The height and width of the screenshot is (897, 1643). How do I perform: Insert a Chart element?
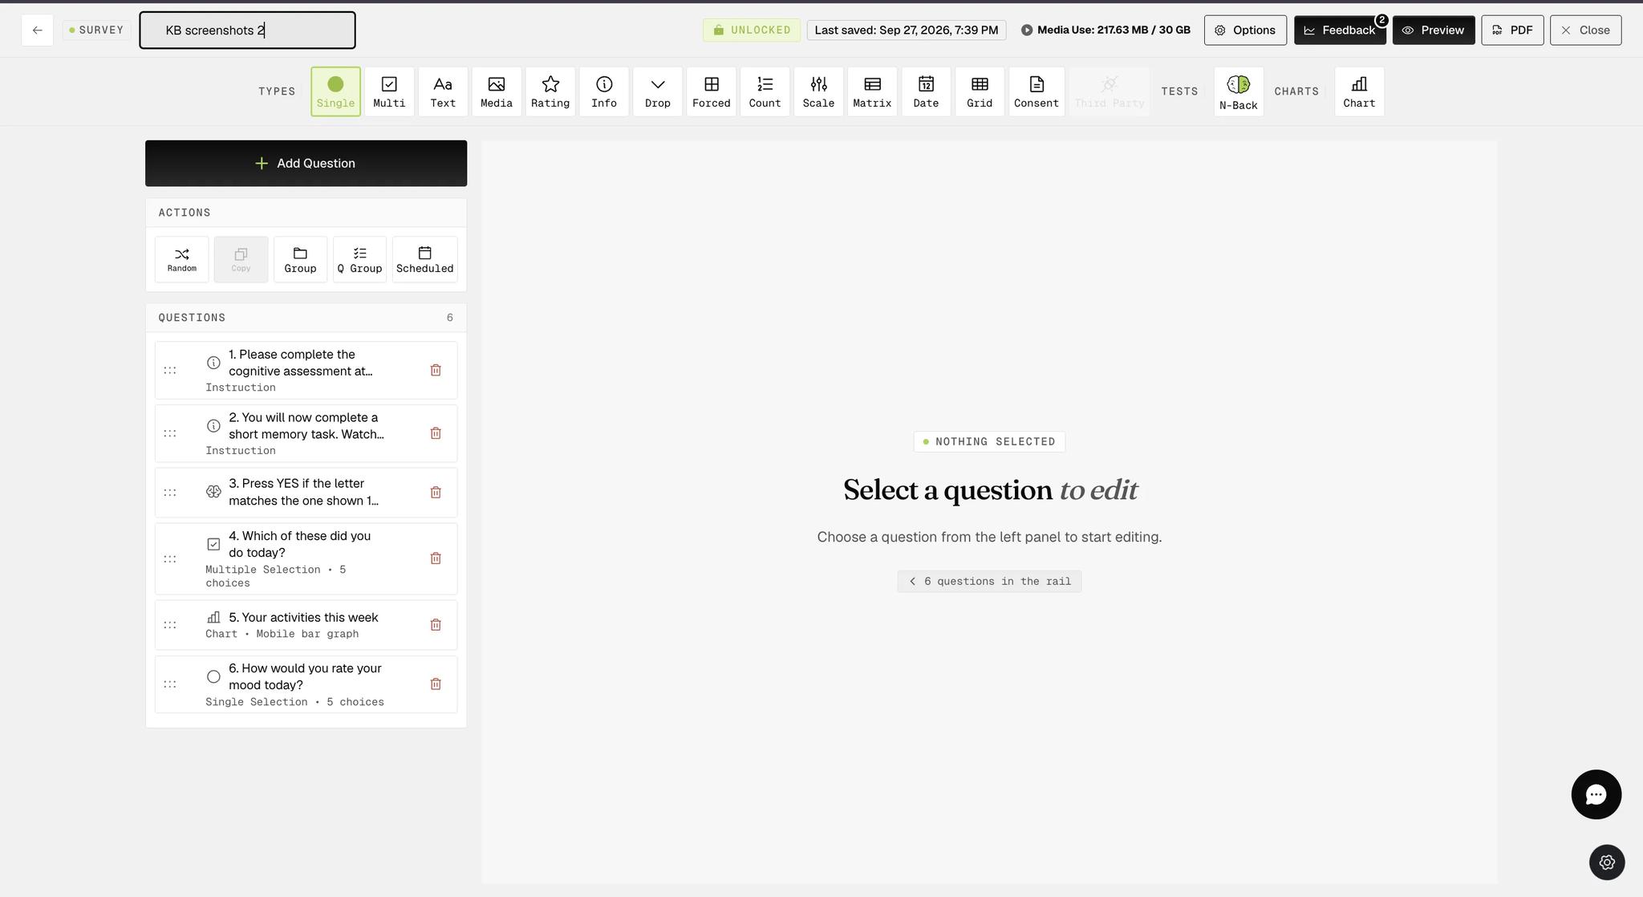click(1359, 91)
